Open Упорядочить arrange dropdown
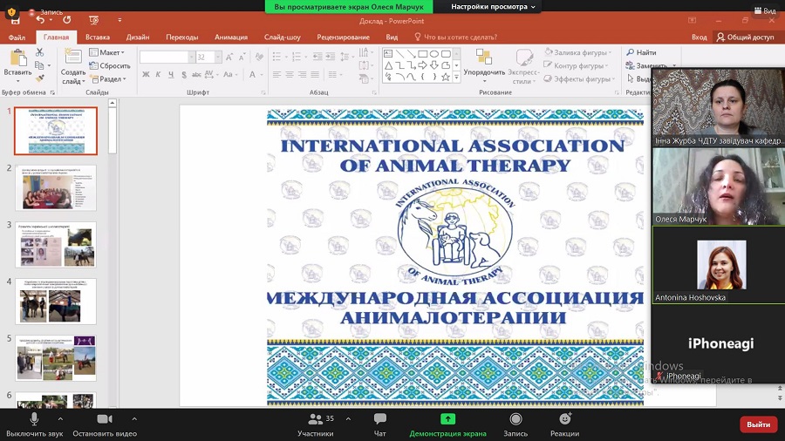The image size is (785, 441). (x=484, y=65)
